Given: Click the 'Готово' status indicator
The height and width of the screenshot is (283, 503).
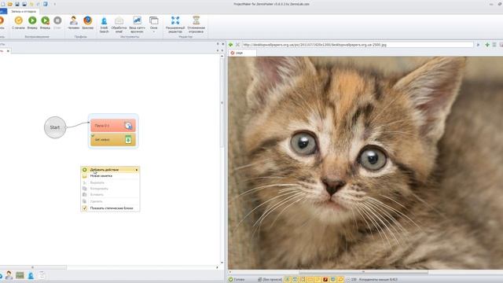Looking at the screenshot, I should 236,280.
